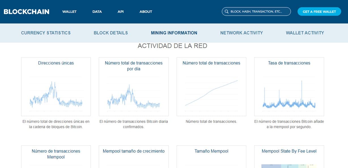Switch to Network Activity tab
348x168 pixels.
pos(241,33)
